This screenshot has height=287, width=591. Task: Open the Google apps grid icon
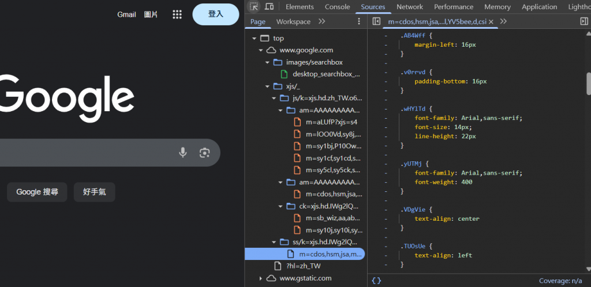click(177, 14)
